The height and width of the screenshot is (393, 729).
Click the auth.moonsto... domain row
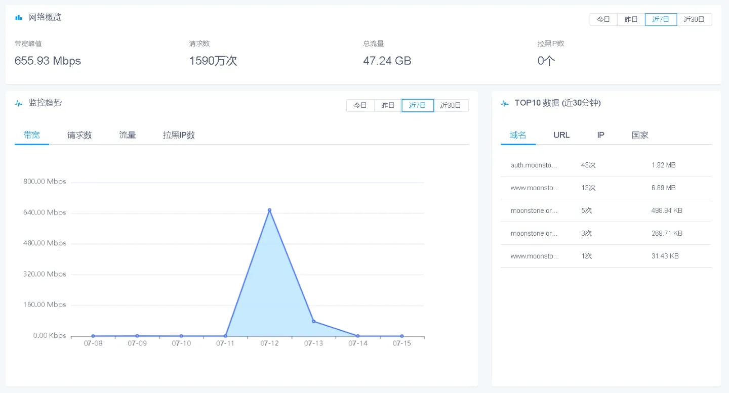pyautogui.click(x=606, y=165)
